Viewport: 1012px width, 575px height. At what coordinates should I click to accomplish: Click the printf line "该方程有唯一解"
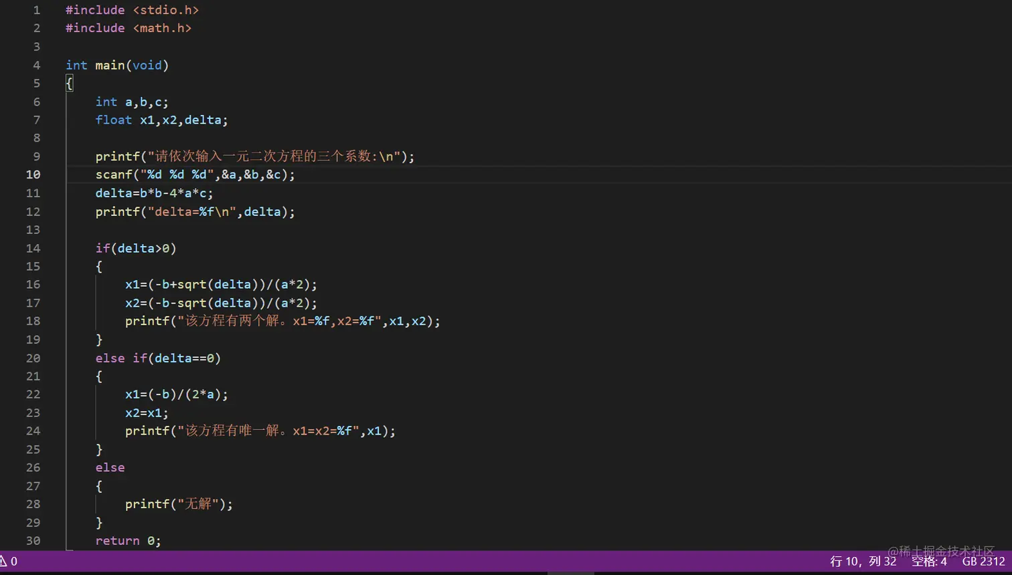(260, 431)
